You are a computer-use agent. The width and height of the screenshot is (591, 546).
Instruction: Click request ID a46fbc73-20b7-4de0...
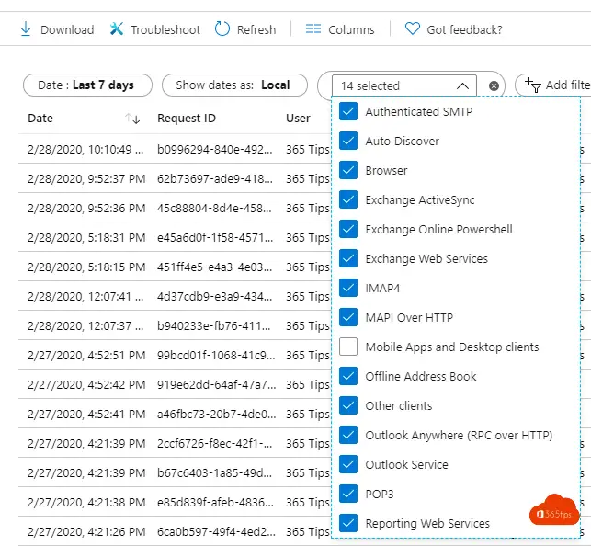217,415
